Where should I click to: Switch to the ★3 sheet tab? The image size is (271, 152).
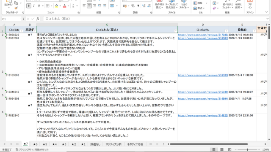[x=64, y=144]
